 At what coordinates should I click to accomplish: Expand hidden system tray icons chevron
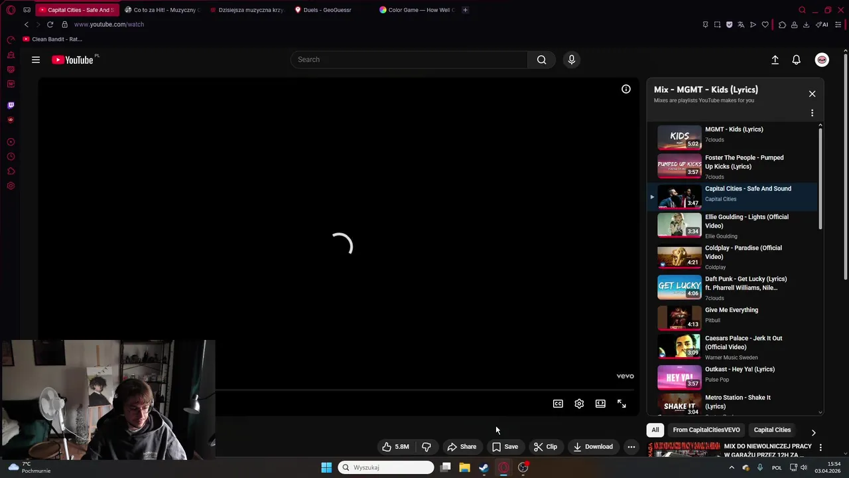(732, 467)
